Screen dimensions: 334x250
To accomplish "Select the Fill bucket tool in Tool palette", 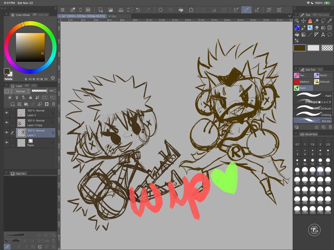I will coord(297,34).
